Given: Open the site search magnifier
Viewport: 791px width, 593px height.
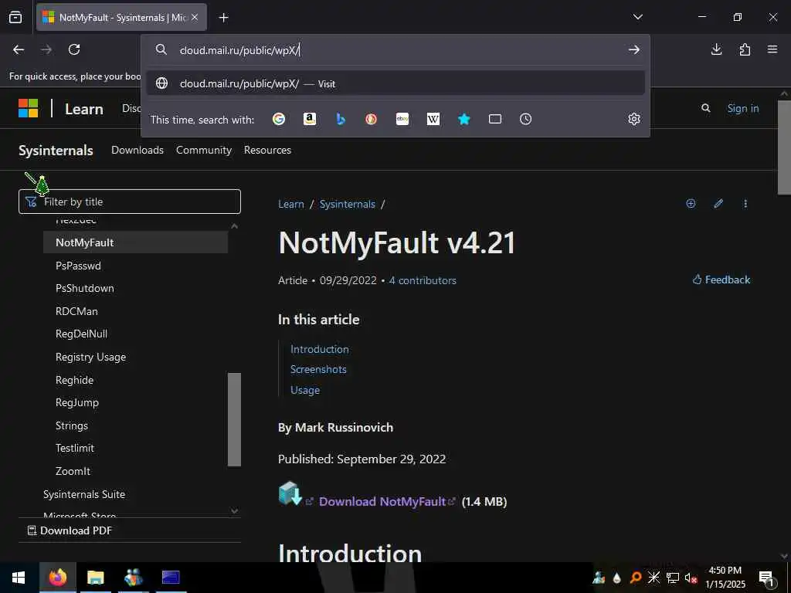Looking at the screenshot, I should tap(706, 108).
